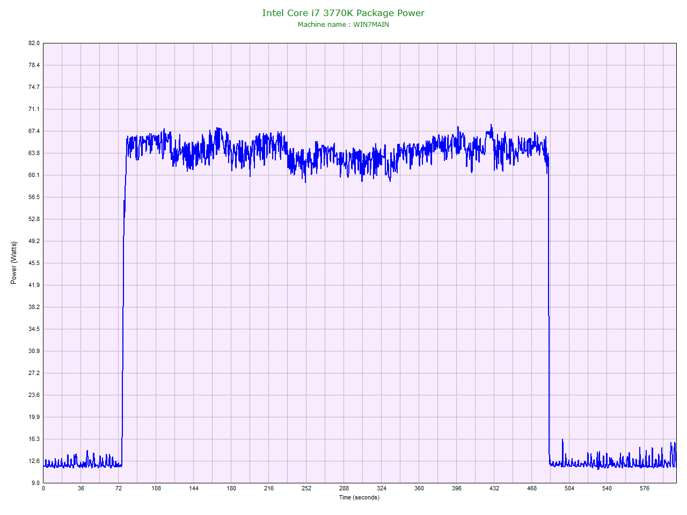687x515 pixels.
Task: Click the 41.9 y-axis value
Action: pyautogui.click(x=34, y=285)
